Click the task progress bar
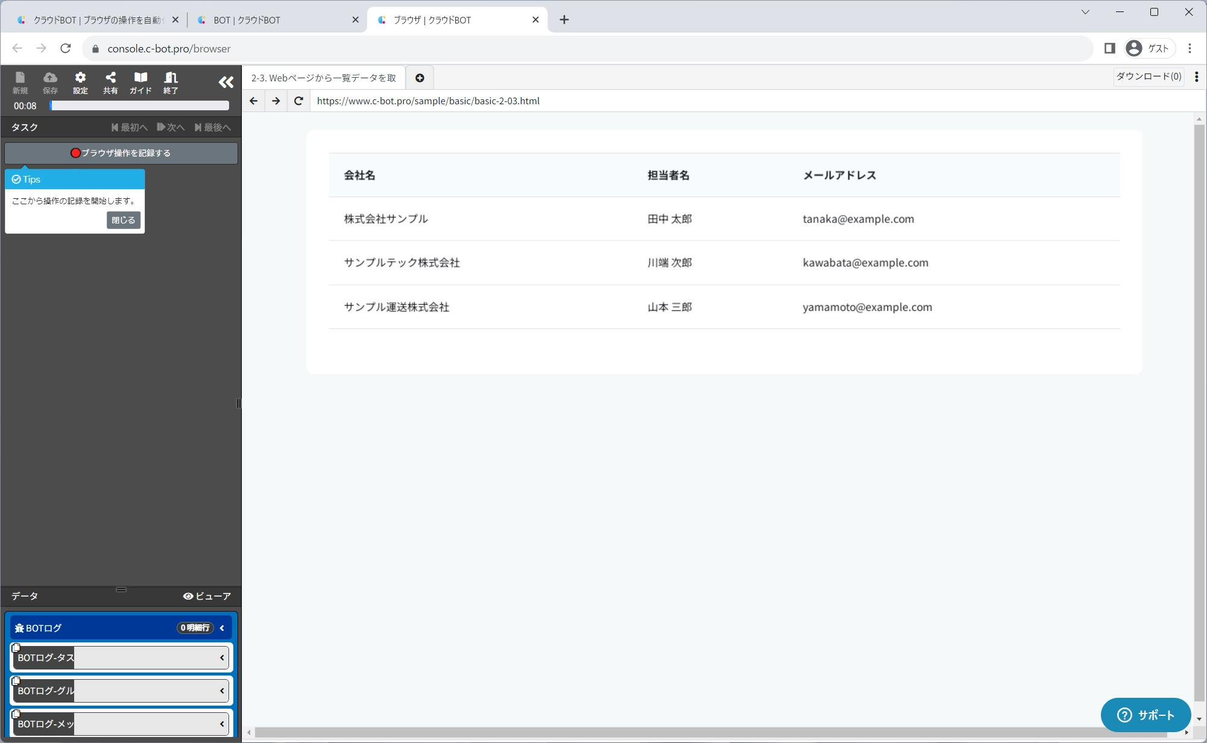 click(x=139, y=105)
